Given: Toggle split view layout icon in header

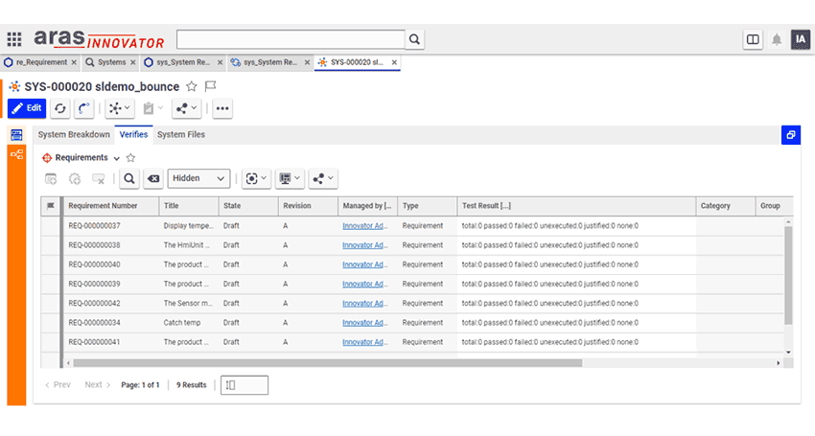Looking at the screenshot, I should coord(753,39).
